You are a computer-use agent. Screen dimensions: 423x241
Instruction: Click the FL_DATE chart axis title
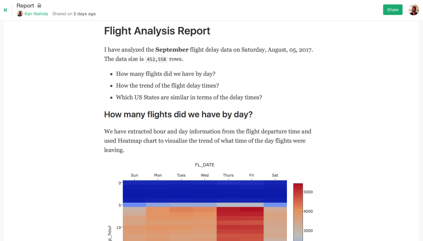(205, 165)
